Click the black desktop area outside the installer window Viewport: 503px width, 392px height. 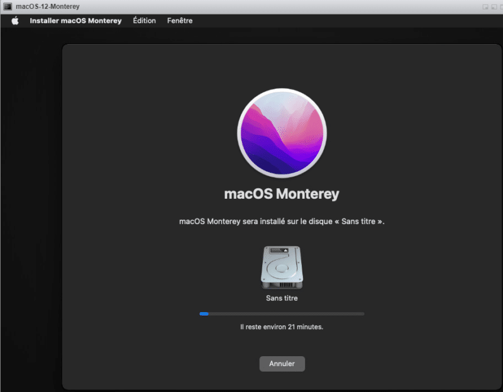click(28, 220)
